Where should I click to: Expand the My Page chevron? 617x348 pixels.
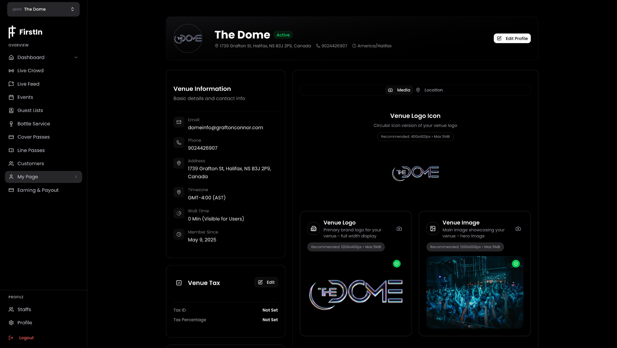[76, 177]
